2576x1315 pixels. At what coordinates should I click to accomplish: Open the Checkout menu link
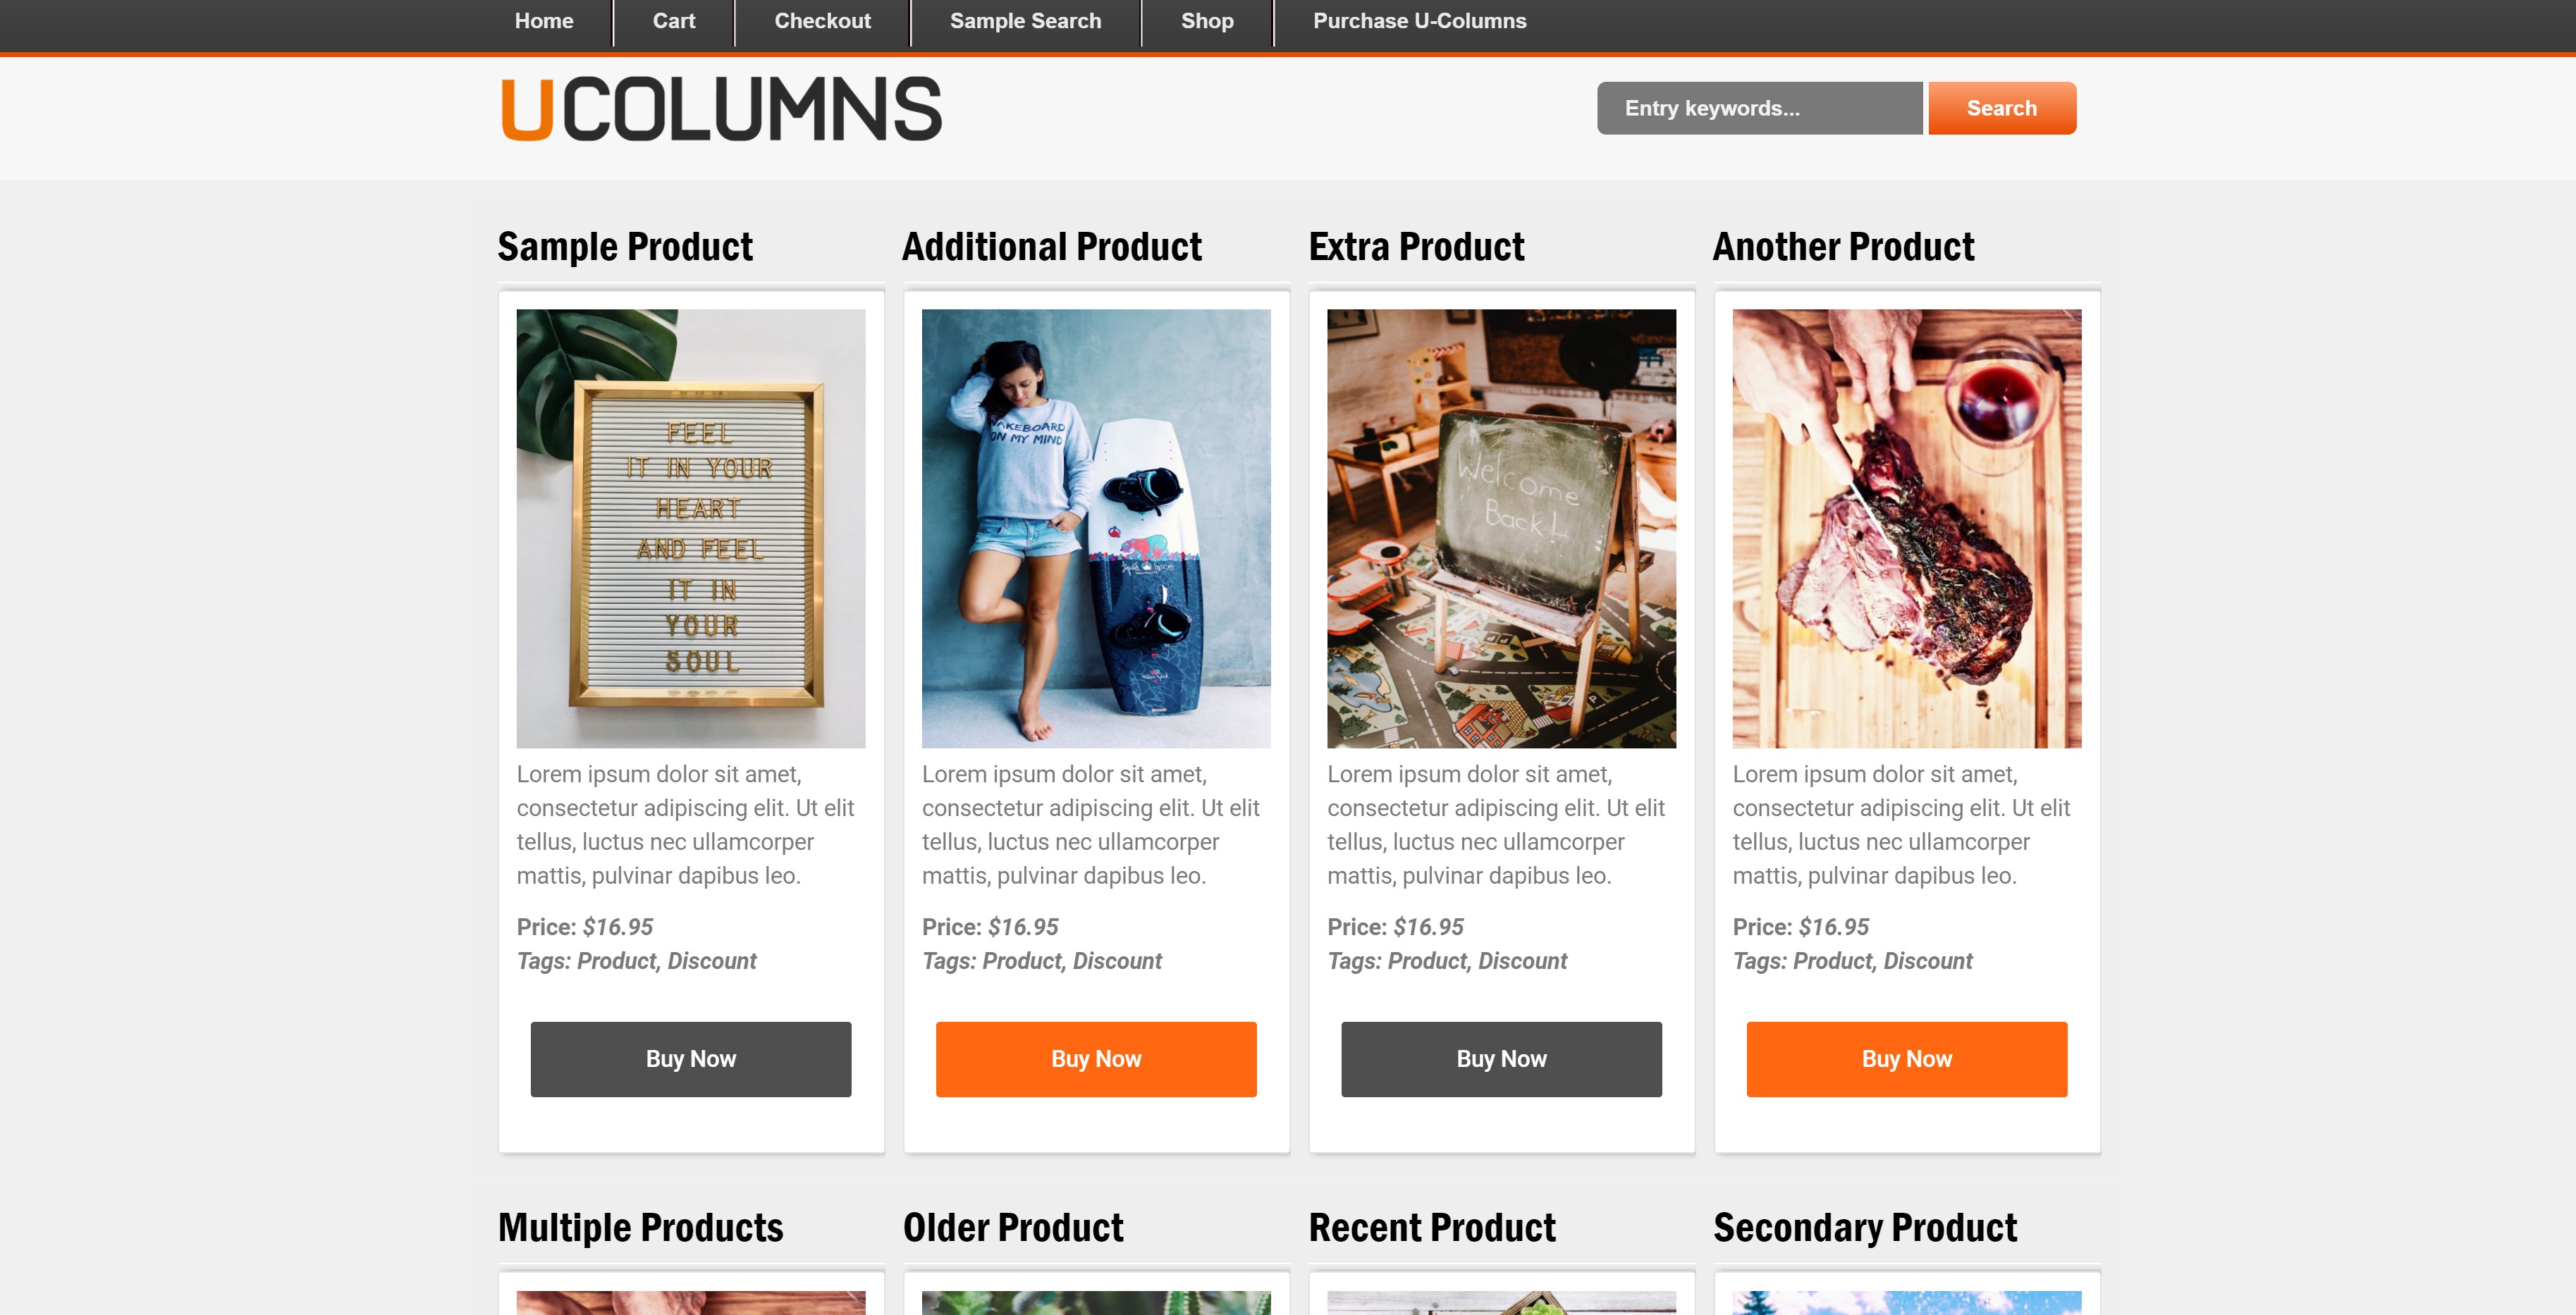coord(822,21)
